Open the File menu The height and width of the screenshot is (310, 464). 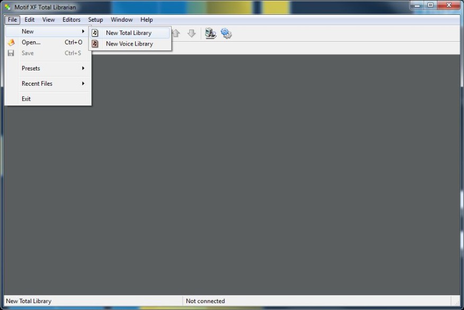pos(12,20)
